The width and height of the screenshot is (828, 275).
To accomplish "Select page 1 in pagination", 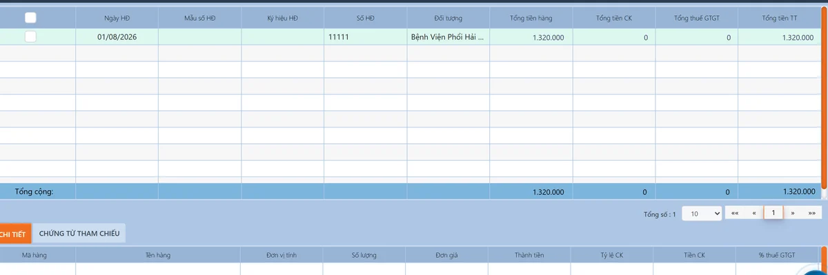I will (773, 214).
